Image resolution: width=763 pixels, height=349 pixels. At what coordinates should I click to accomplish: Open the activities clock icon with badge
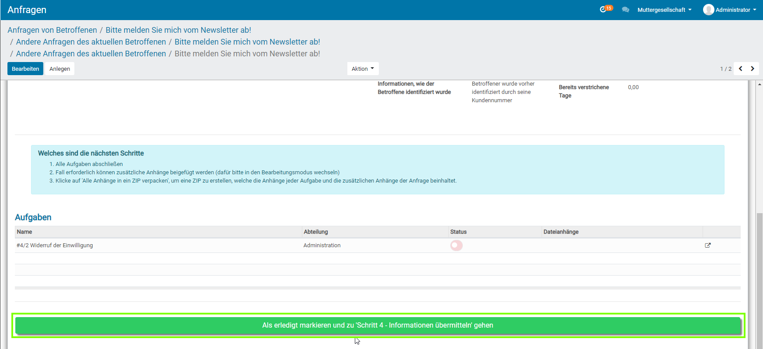(x=604, y=10)
